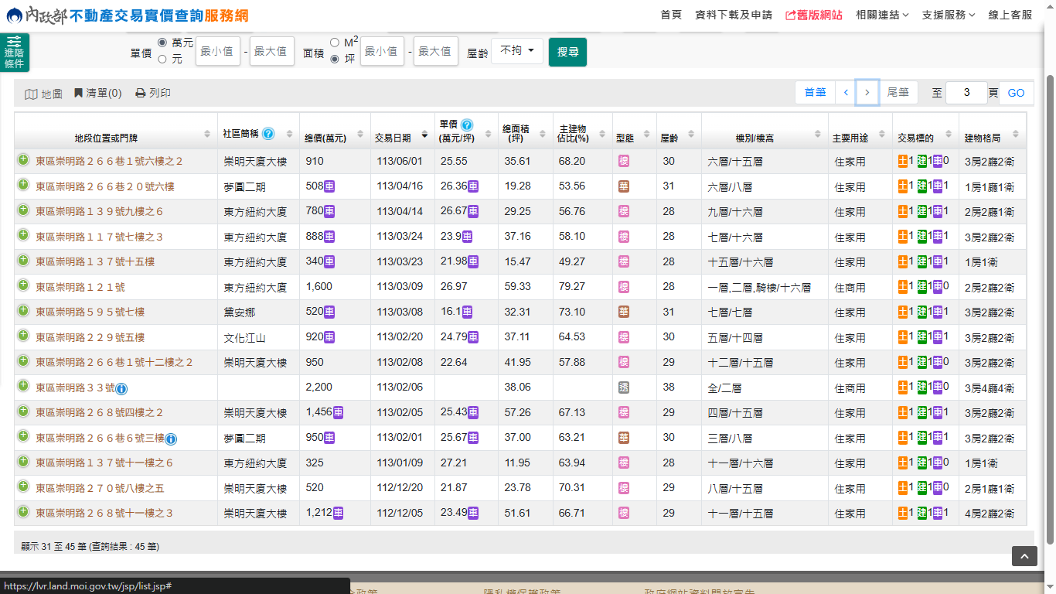Select the 元 unit price radio button
The width and height of the screenshot is (1056, 594).
pos(162,59)
